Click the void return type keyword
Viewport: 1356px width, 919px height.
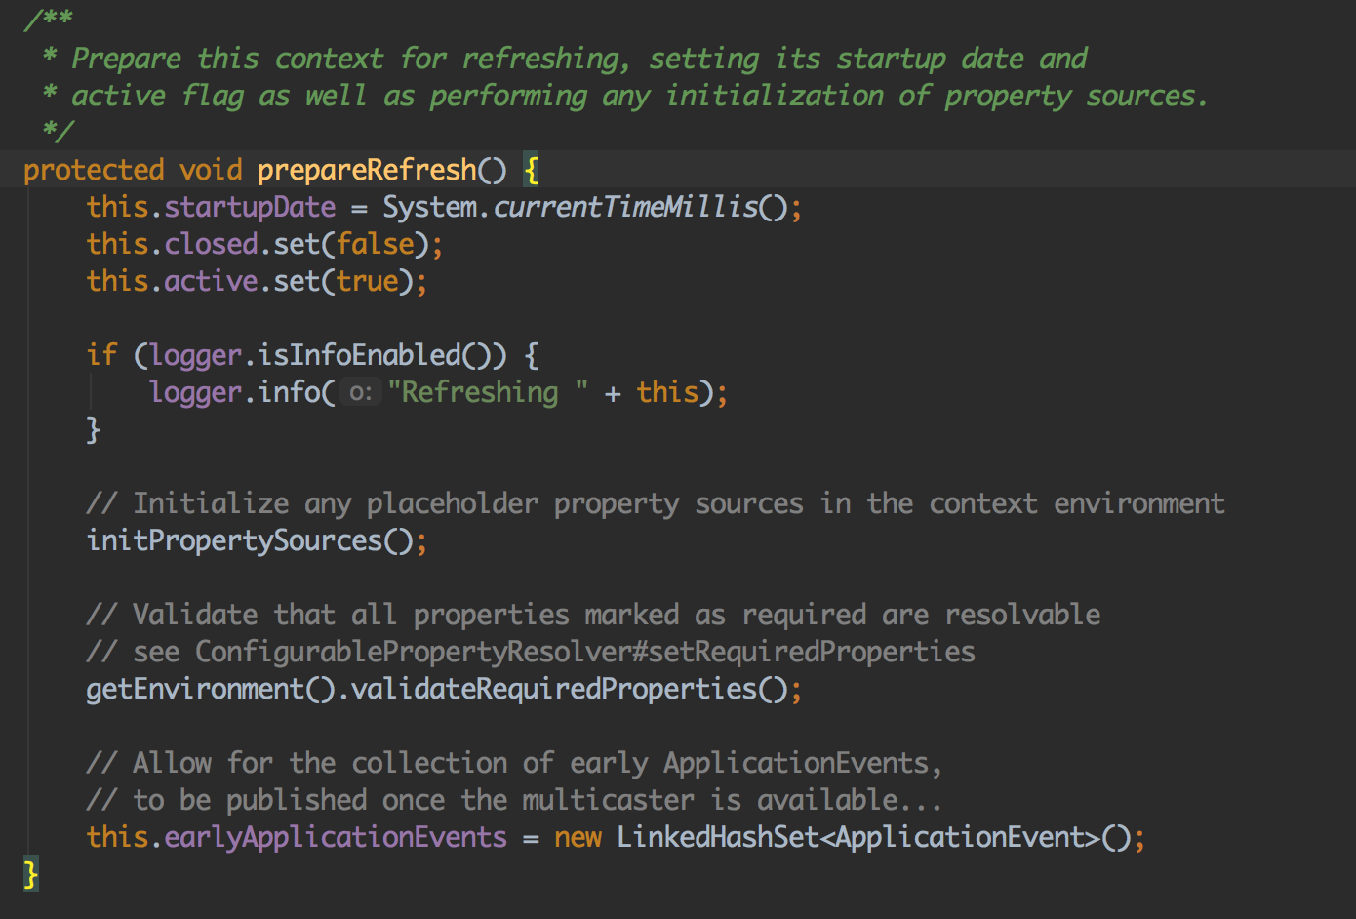[211, 170]
